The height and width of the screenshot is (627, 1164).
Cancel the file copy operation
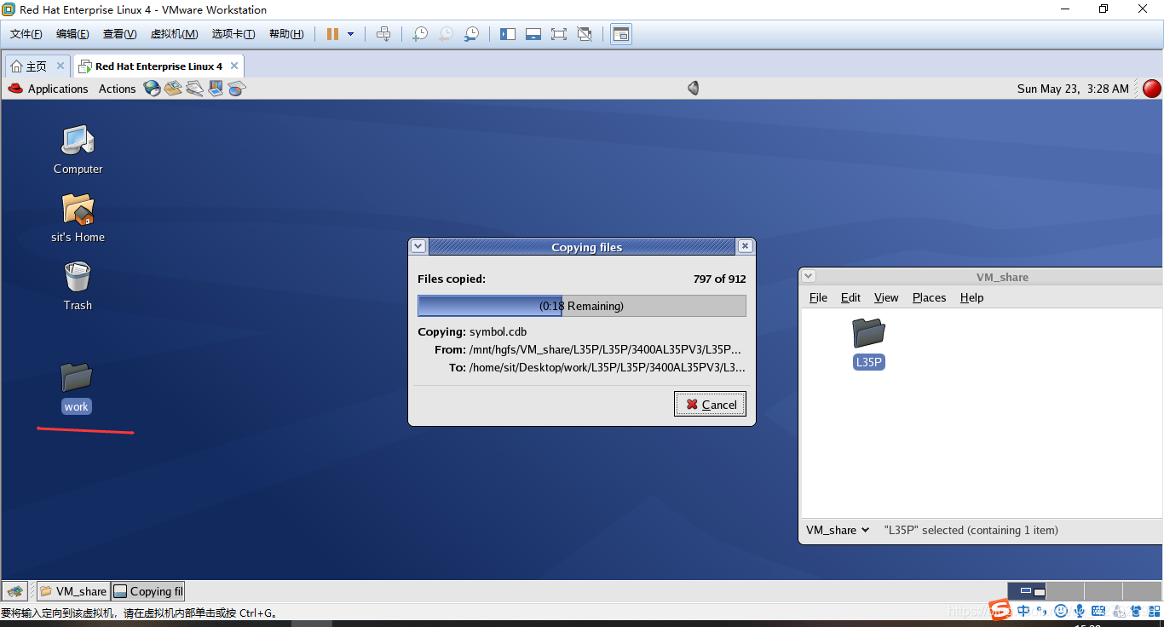tap(711, 405)
